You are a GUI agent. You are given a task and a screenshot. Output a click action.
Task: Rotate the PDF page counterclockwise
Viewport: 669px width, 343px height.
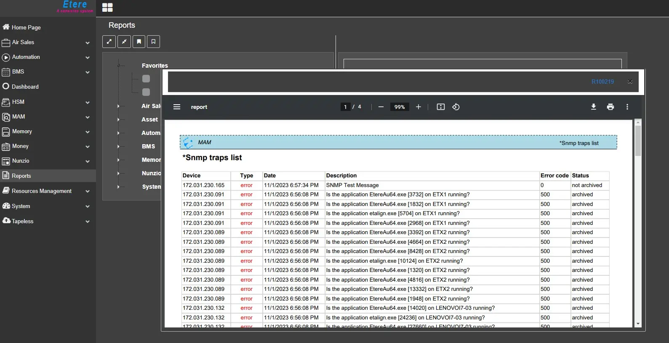click(456, 107)
